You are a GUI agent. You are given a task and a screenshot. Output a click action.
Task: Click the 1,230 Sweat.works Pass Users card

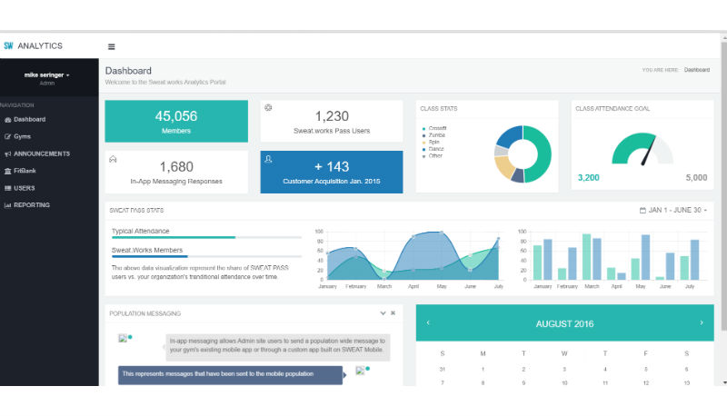[x=332, y=122]
